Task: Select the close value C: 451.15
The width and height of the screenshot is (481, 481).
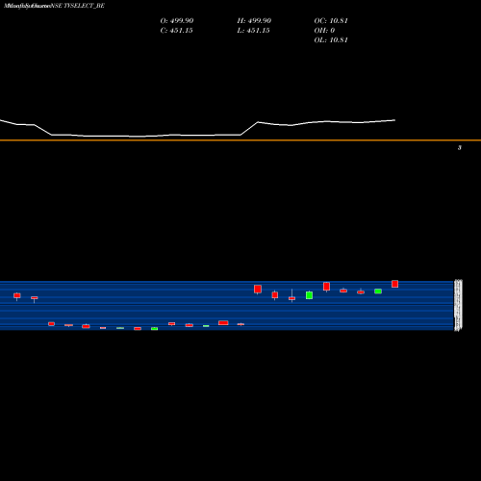Action: point(176,31)
